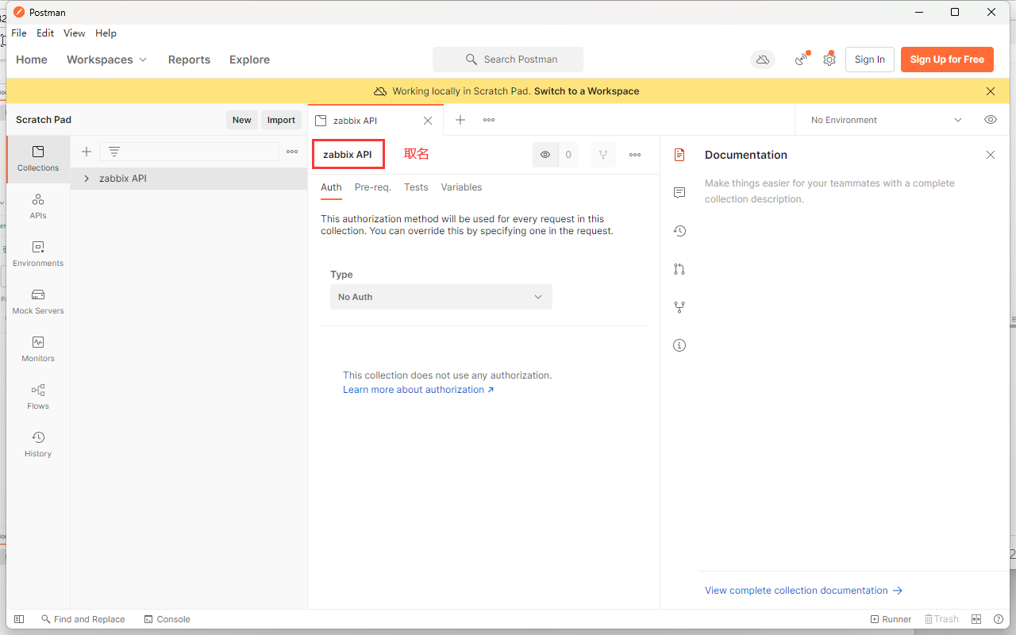
Task: Select the Auth tab
Action: (331, 187)
